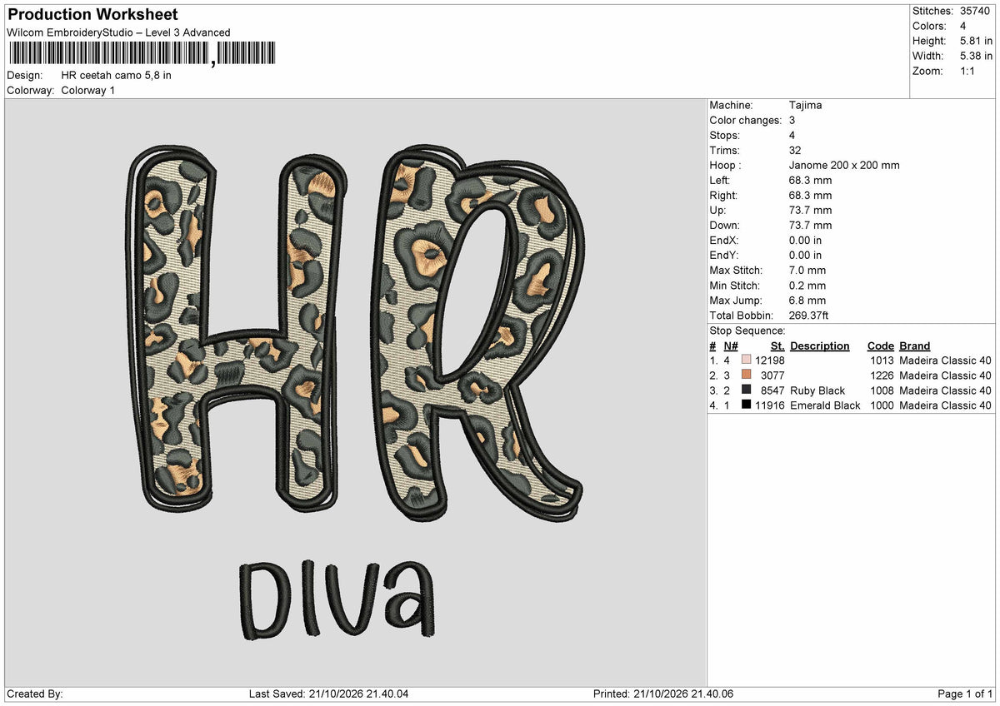Click the thread code 1226

point(880,375)
